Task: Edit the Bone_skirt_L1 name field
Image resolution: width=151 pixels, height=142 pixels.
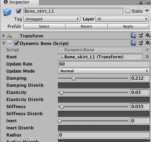Action: click(x=73, y=11)
